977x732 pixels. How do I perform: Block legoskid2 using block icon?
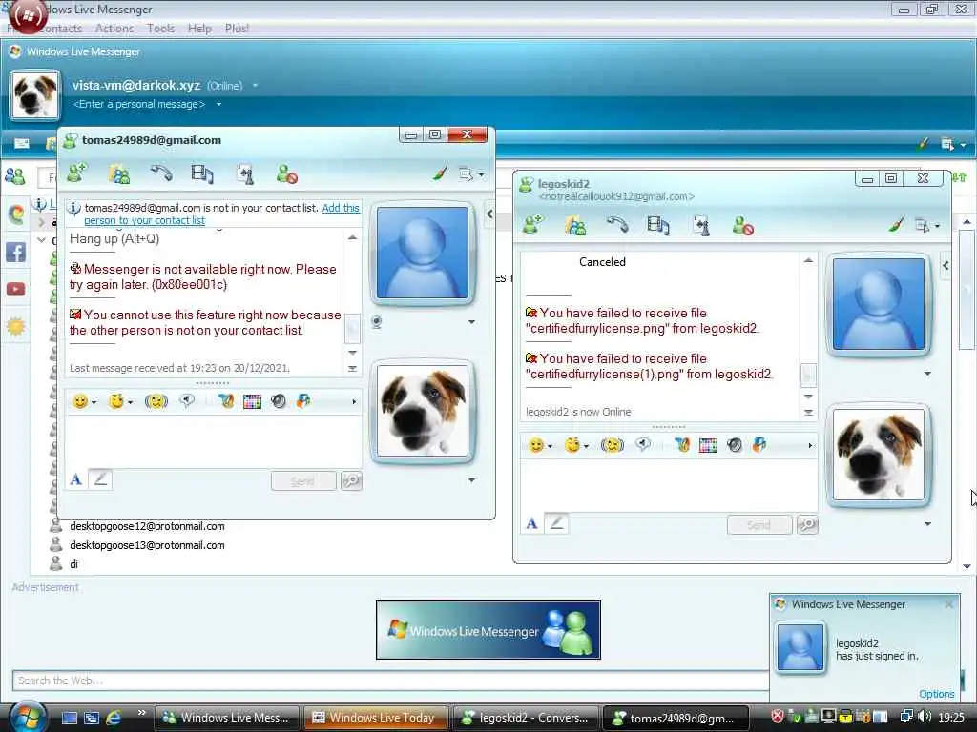[742, 225]
